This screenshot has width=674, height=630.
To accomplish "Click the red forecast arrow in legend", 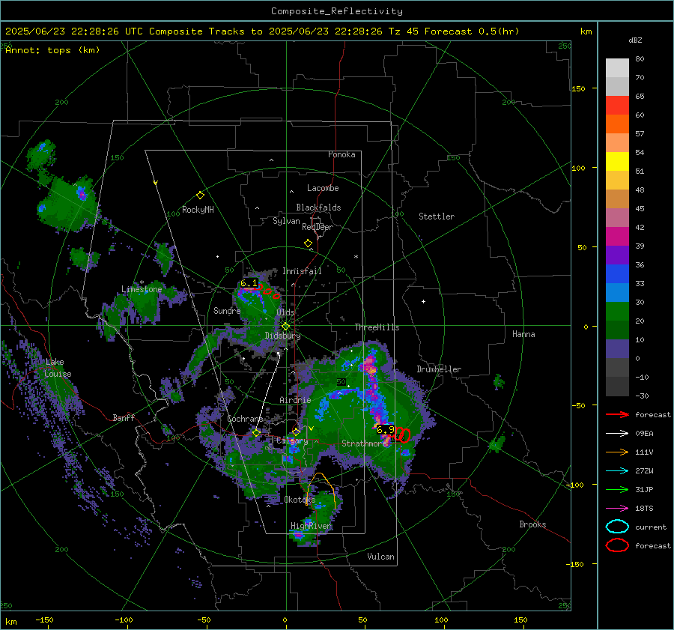I will 617,414.
